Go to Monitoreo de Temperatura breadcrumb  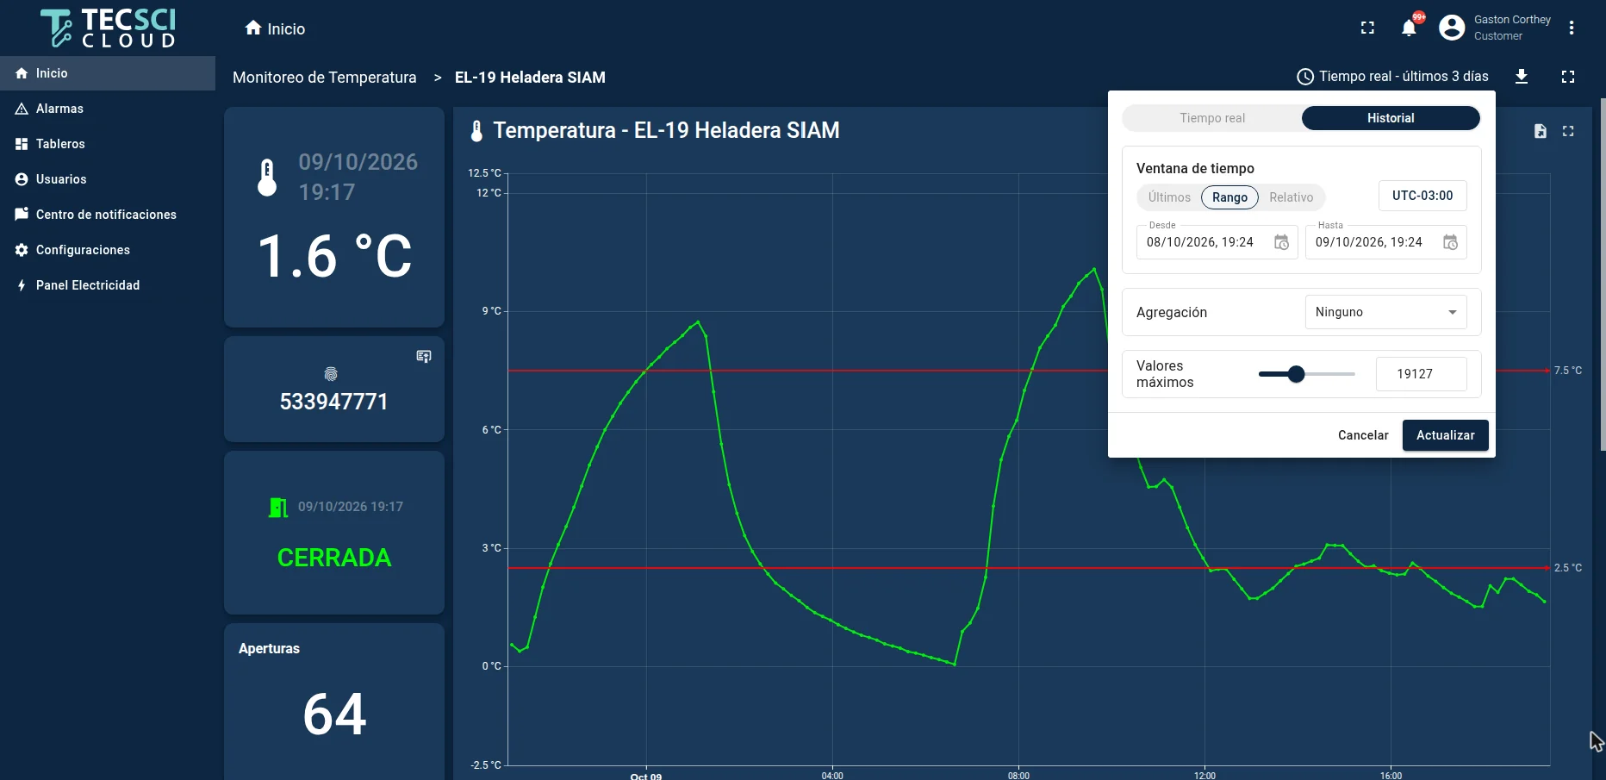325,78
